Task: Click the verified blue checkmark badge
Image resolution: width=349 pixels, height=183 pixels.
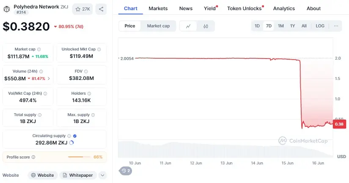Action: click(75, 136)
